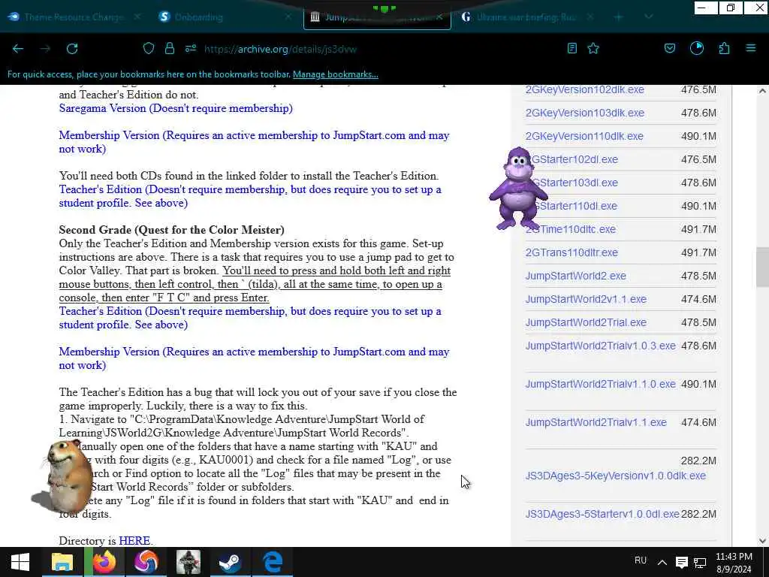Viewport: 769px width, 577px height.
Task: Show site security lock information
Action: pyautogui.click(x=170, y=49)
